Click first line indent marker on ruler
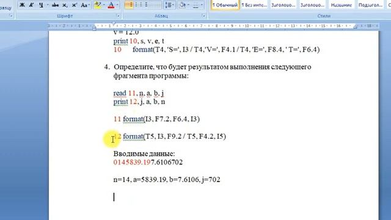The width and height of the screenshot is (391, 220). point(114,24)
